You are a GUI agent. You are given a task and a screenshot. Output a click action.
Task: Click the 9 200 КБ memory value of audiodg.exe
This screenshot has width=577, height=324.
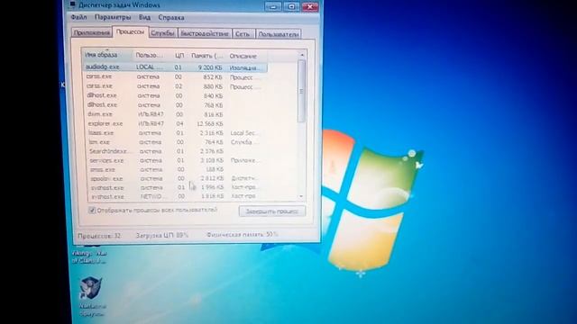tap(210, 67)
